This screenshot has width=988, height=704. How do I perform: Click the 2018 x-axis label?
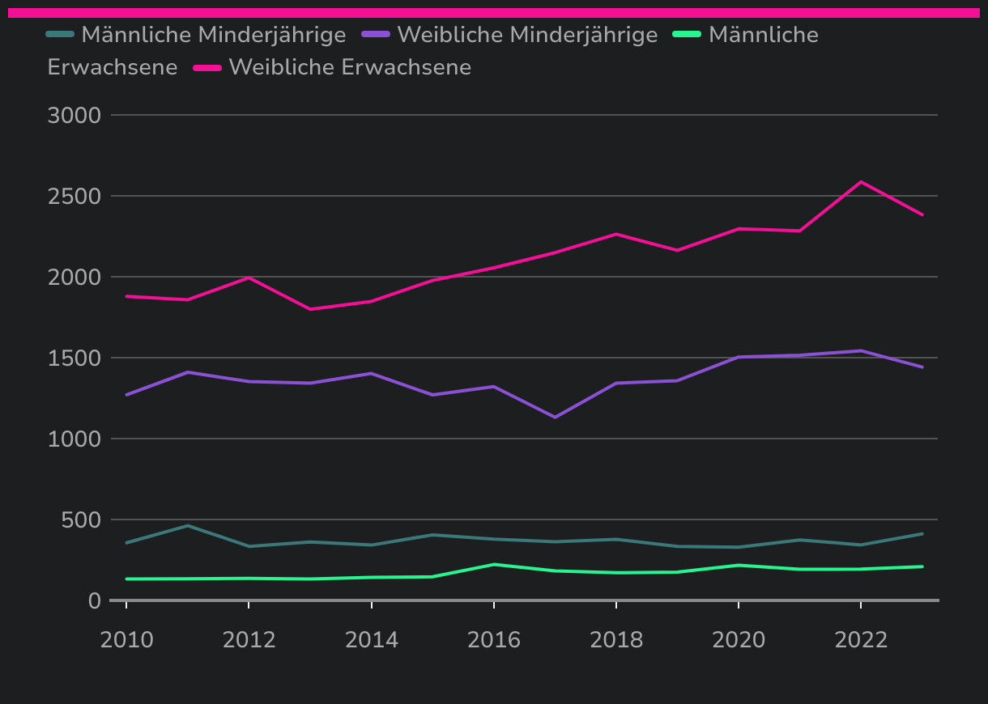(x=616, y=640)
